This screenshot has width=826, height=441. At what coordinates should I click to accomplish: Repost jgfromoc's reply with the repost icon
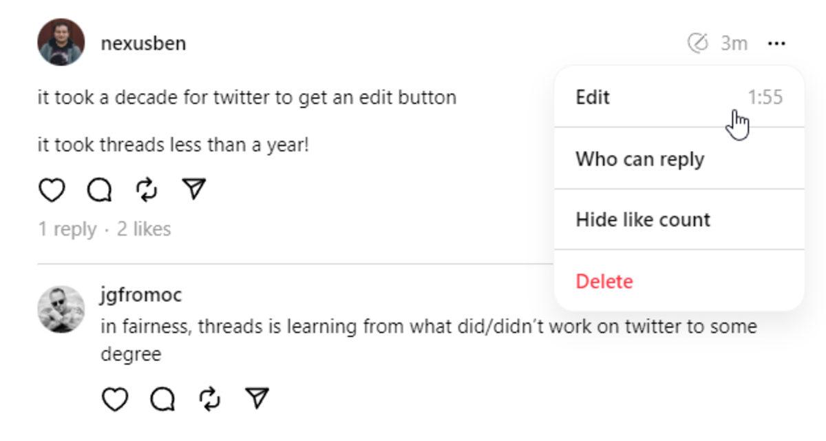210,399
